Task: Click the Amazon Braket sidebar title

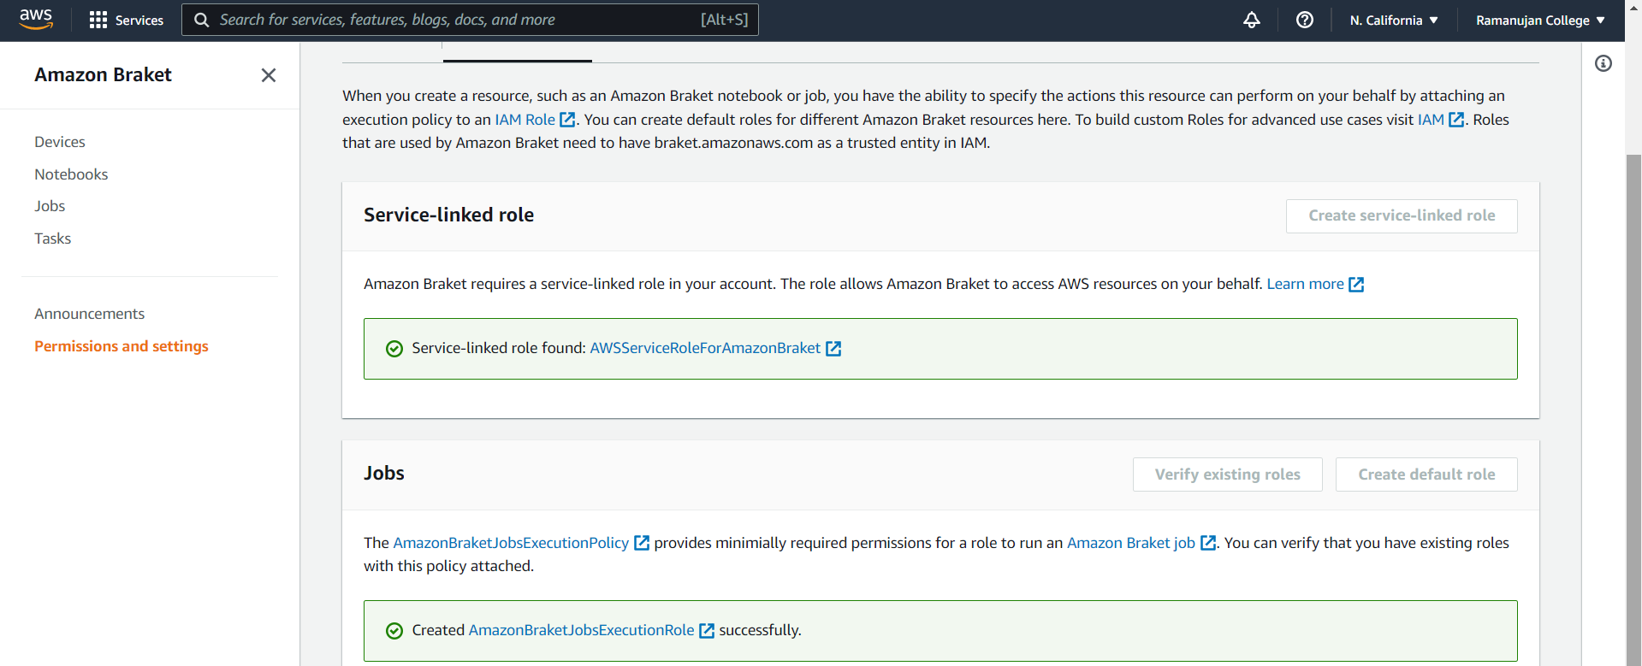Action: pos(103,75)
